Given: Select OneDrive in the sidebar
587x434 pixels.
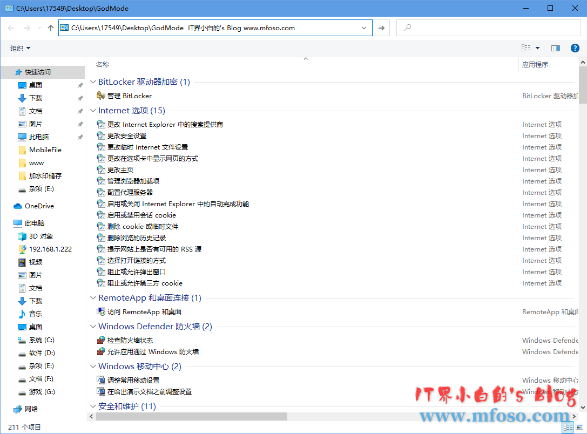Looking at the screenshot, I should 39,206.
